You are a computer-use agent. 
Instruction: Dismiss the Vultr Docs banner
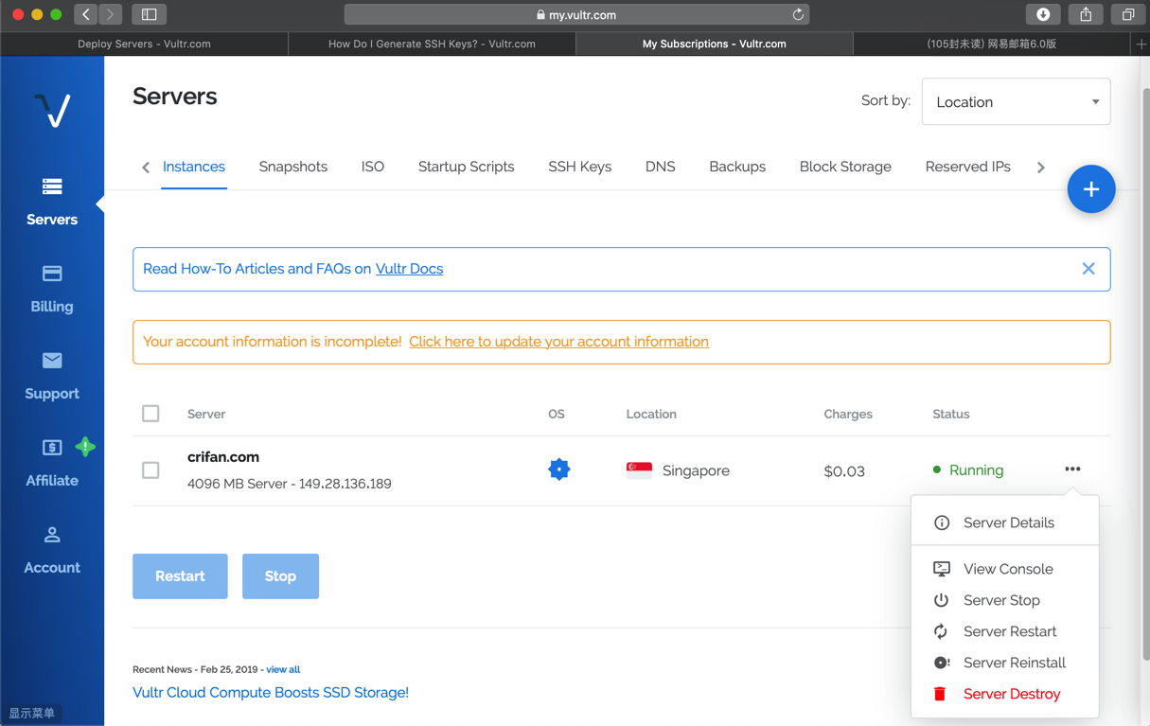pos(1088,269)
